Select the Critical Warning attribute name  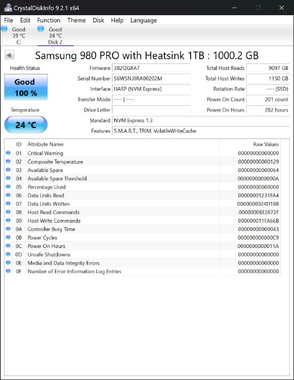tap(45, 153)
